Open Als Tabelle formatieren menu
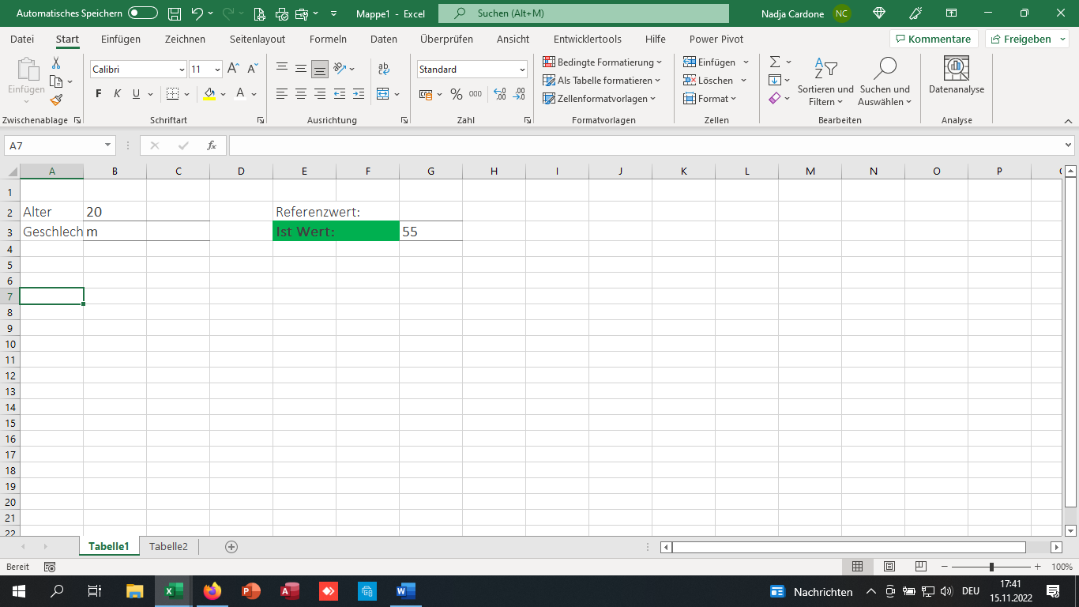The height and width of the screenshot is (607, 1079). [602, 80]
